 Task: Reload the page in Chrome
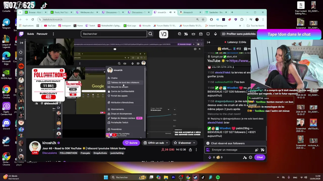pyautogui.click(x=33, y=19)
